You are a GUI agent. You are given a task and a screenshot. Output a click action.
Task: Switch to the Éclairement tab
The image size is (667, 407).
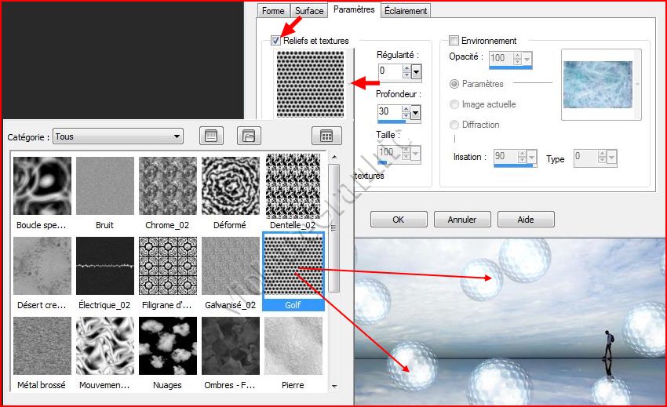(x=406, y=11)
